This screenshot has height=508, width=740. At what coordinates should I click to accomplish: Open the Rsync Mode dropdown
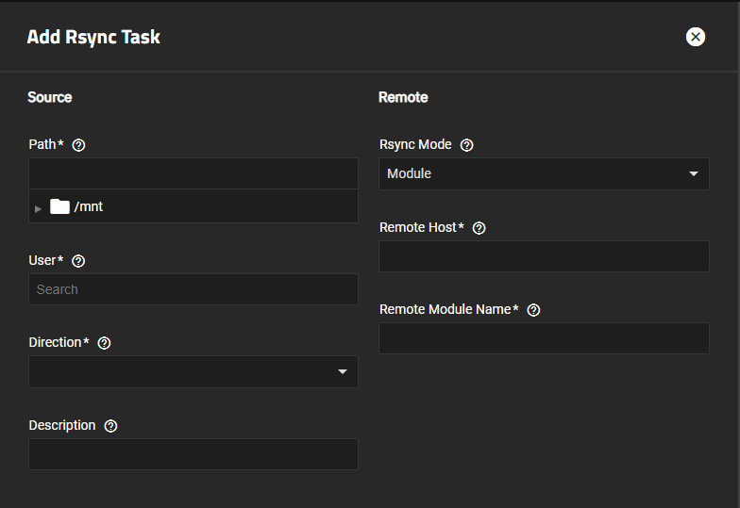click(x=543, y=173)
